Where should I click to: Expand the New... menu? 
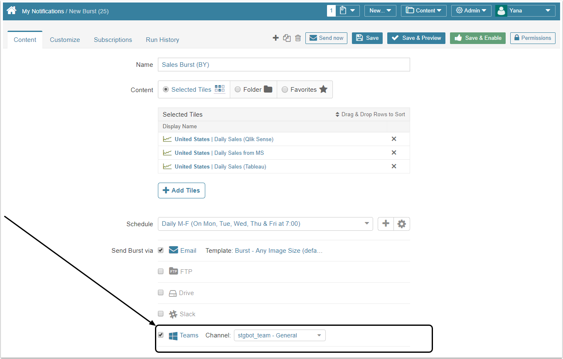380,10
